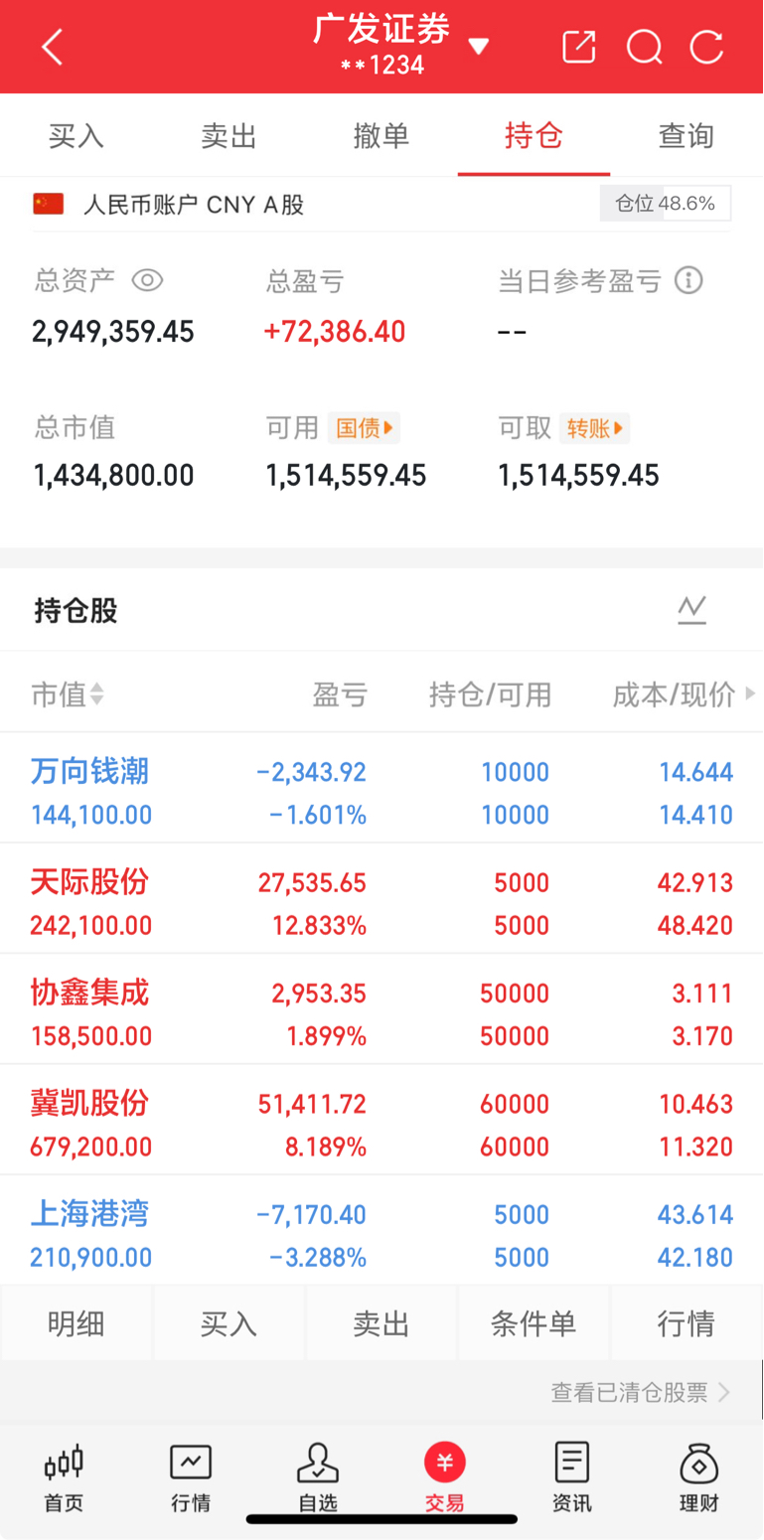This screenshot has width=764, height=1540.
Task: Click 上海港湾 loss percent -3.288%
Action: (x=318, y=1257)
